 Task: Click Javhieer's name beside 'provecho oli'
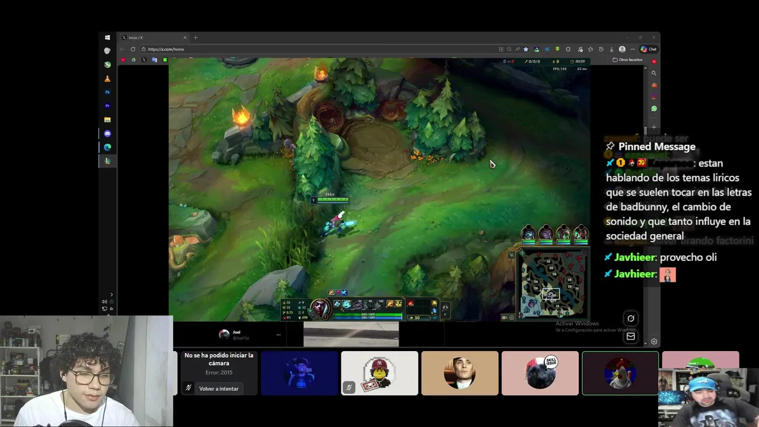(635, 257)
